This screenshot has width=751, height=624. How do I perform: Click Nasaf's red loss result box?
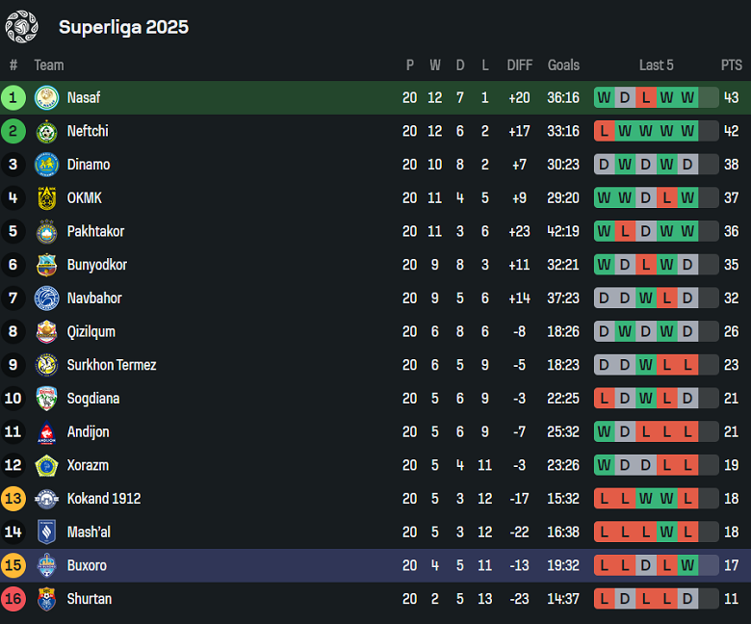click(x=645, y=98)
